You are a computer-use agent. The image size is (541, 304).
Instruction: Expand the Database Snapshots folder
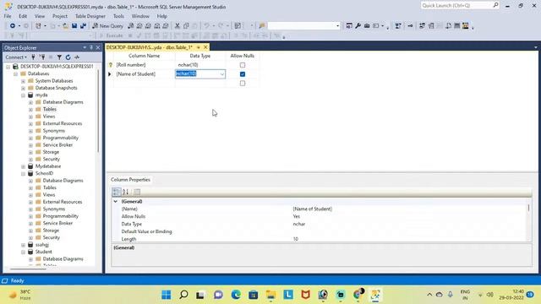coord(23,88)
